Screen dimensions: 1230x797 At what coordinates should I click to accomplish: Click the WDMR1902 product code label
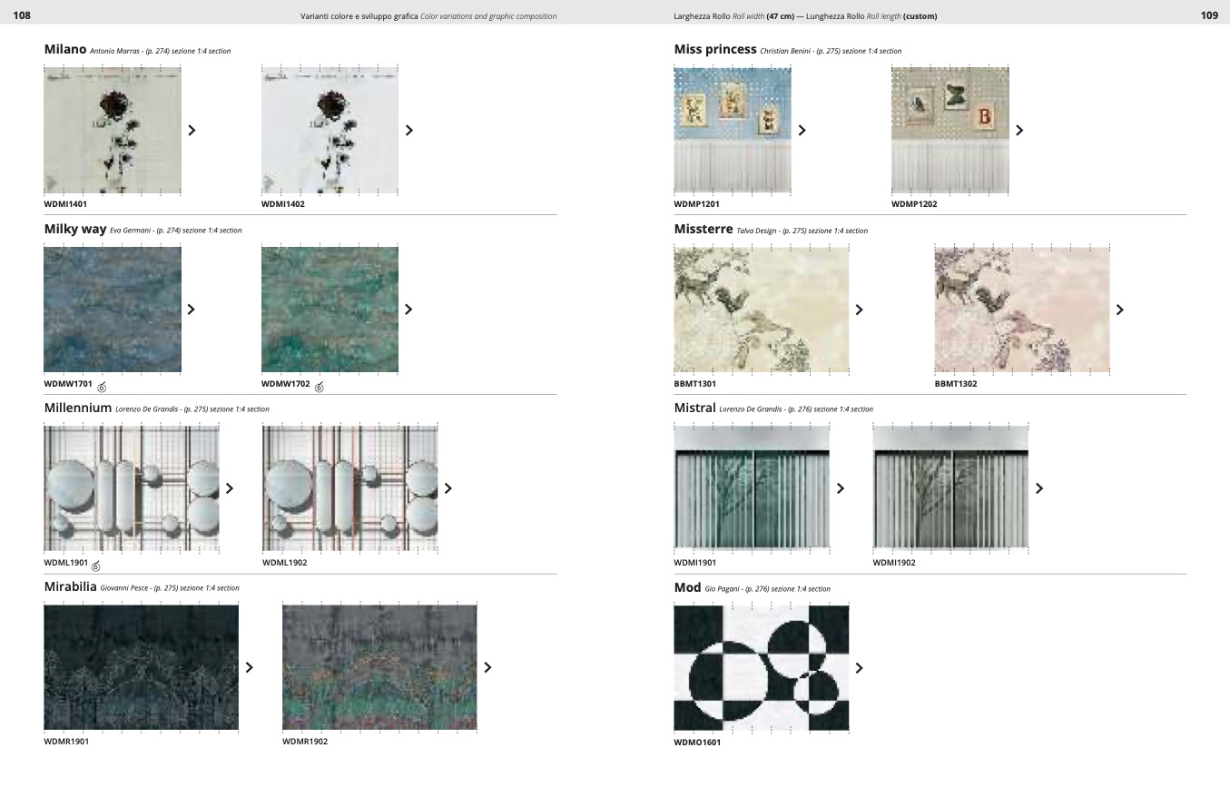pos(305,742)
